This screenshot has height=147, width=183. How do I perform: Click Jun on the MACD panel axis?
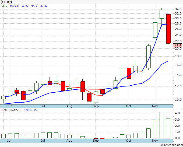(10, 141)
